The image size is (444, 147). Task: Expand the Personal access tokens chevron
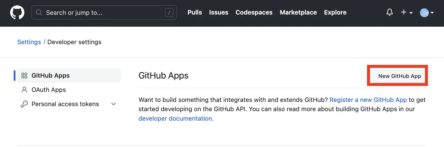pos(114,104)
